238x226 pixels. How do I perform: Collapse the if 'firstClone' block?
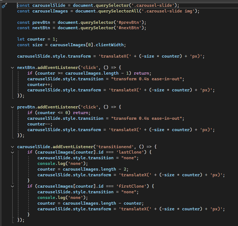[x=12, y=186]
